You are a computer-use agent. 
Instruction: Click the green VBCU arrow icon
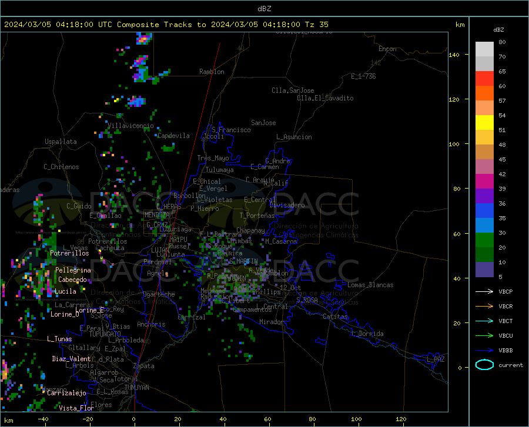click(x=484, y=336)
